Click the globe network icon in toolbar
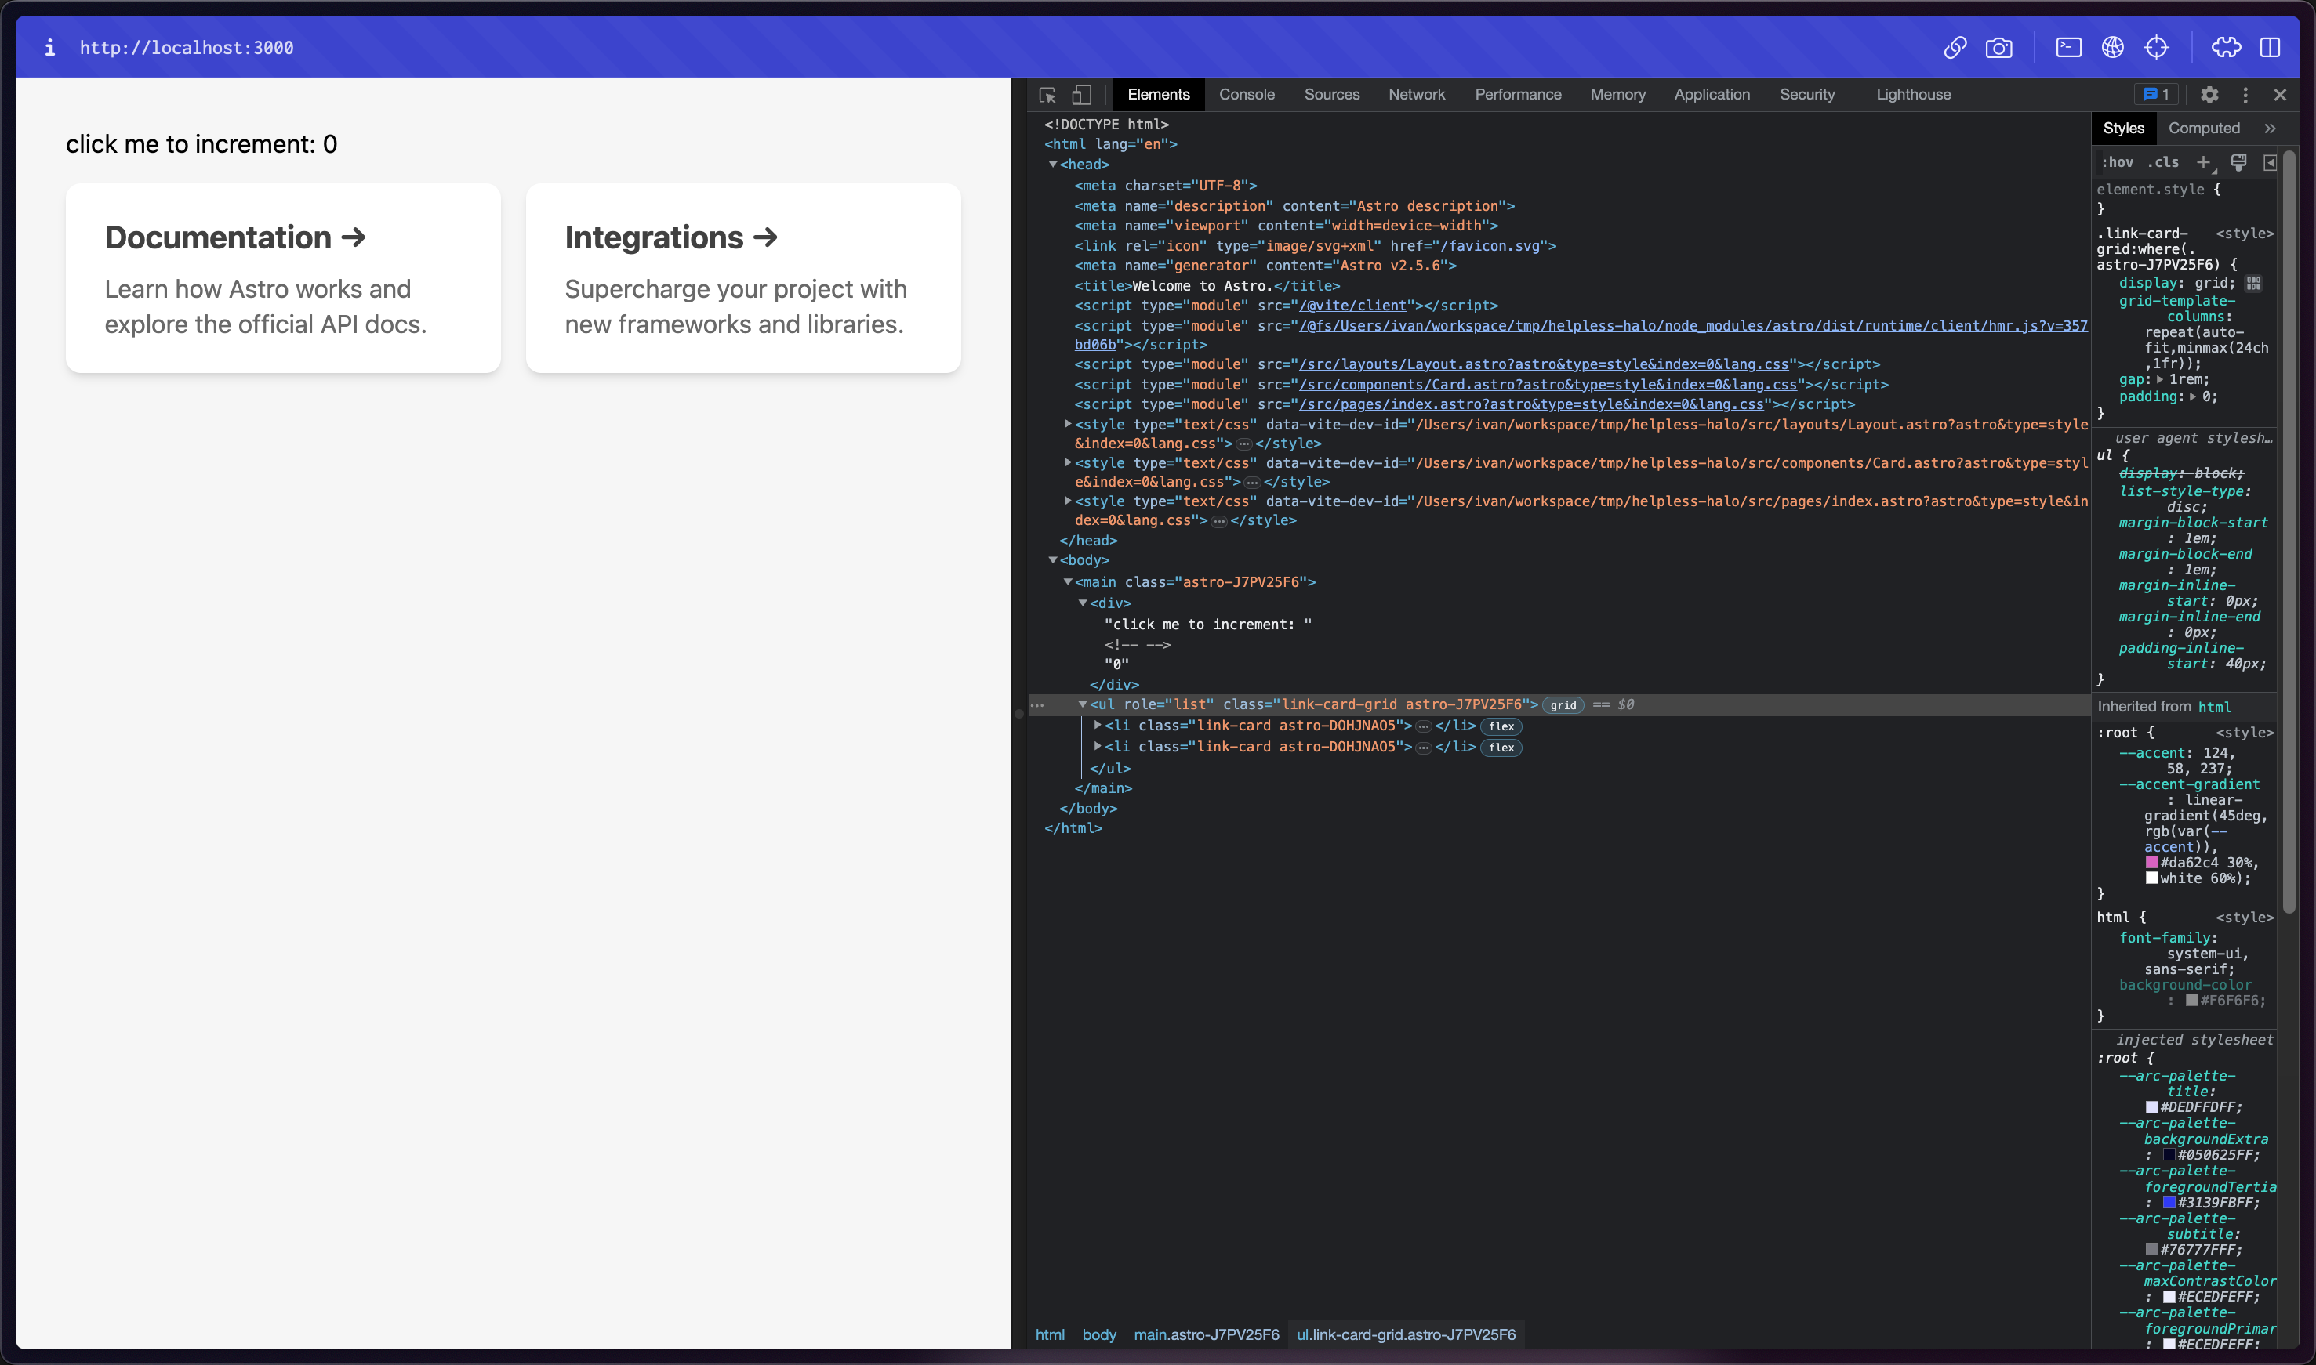This screenshot has width=2316, height=1365. (2113, 48)
